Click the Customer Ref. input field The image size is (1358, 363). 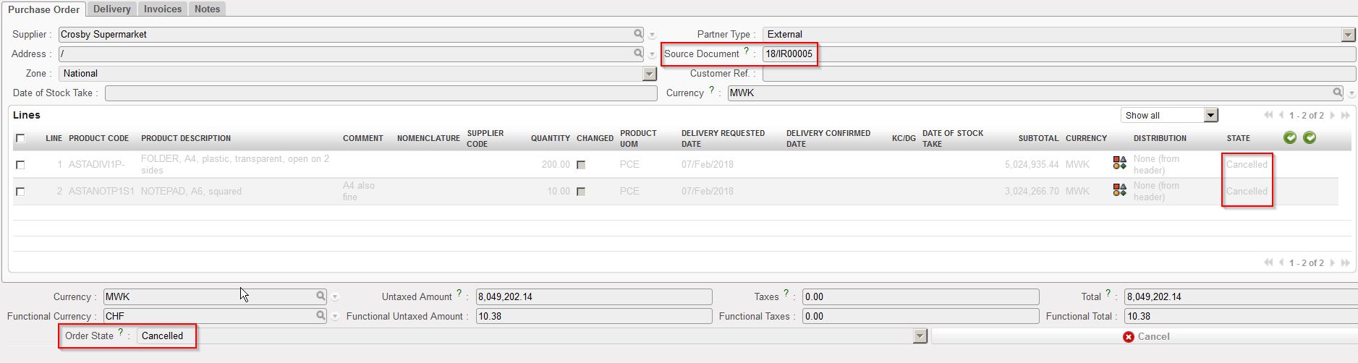click(x=1058, y=74)
